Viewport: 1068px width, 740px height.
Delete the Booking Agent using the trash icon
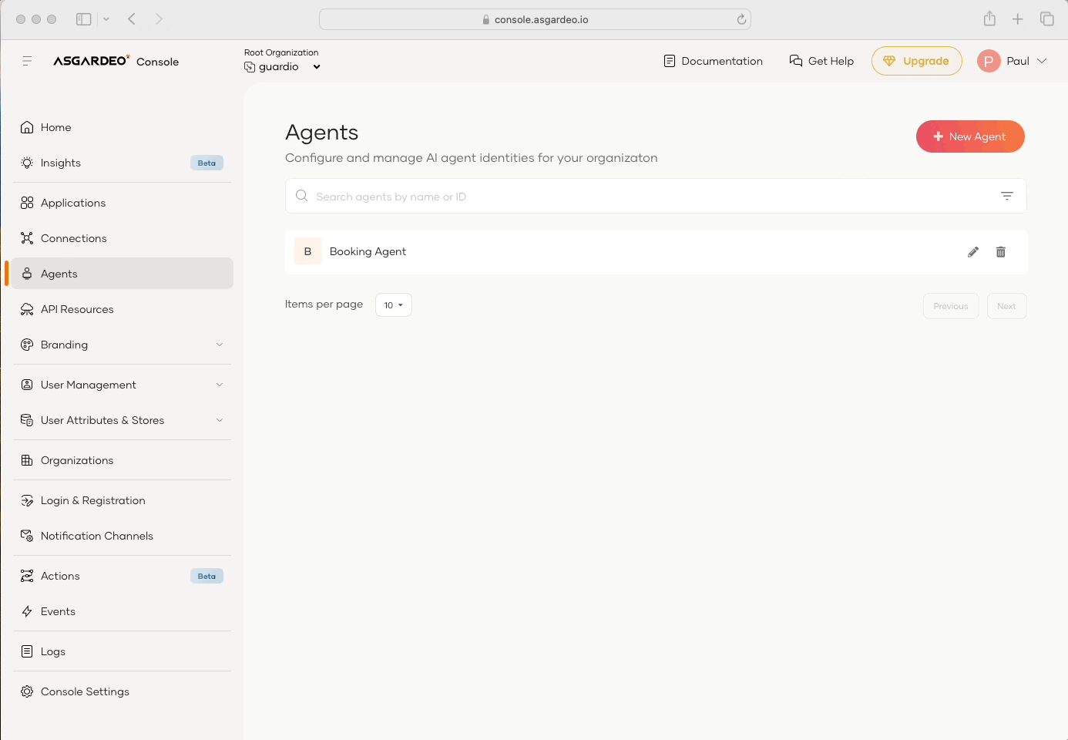[1000, 251]
